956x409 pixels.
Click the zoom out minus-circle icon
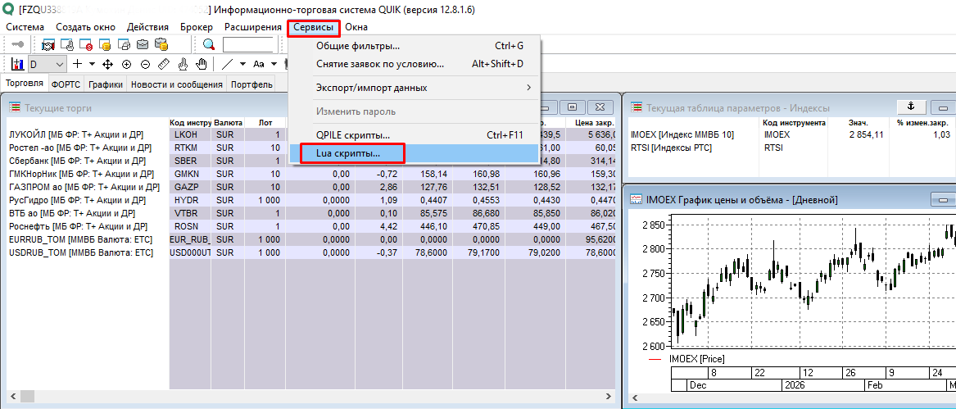coord(145,64)
